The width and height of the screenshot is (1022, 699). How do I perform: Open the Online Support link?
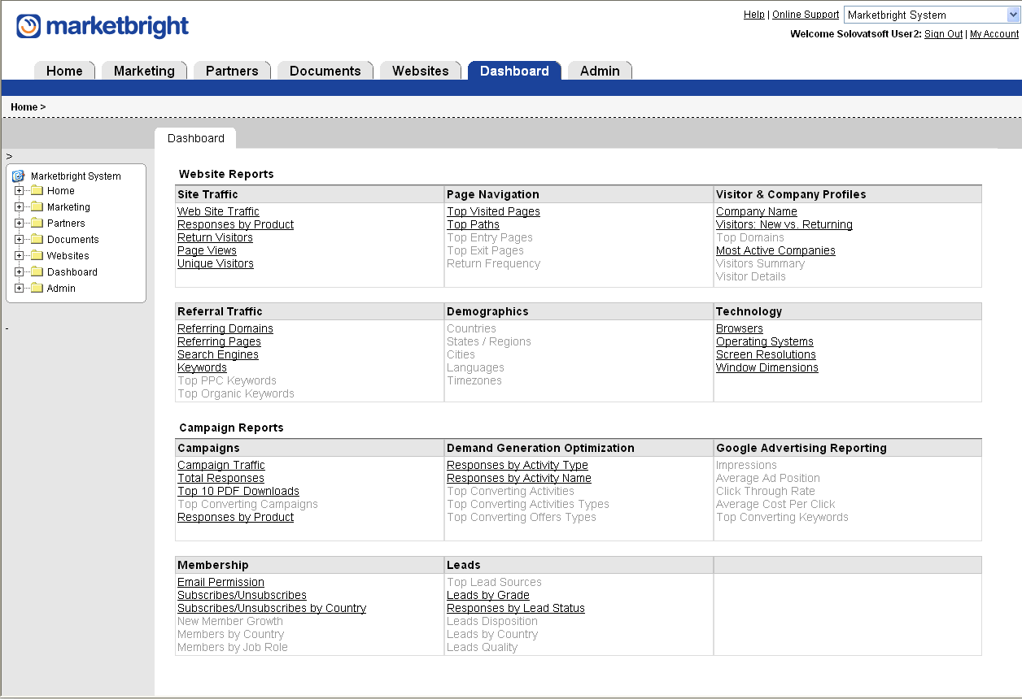click(x=805, y=15)
